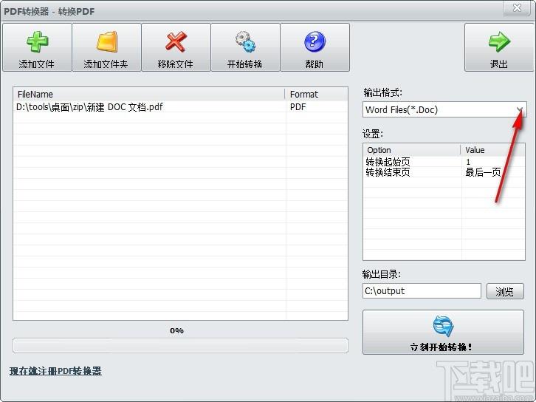
Task: Open Help (帮助) question mark button
Action: point(315,47)
